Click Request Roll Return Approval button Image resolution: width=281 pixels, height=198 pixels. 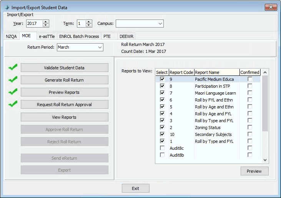[65, 105]
